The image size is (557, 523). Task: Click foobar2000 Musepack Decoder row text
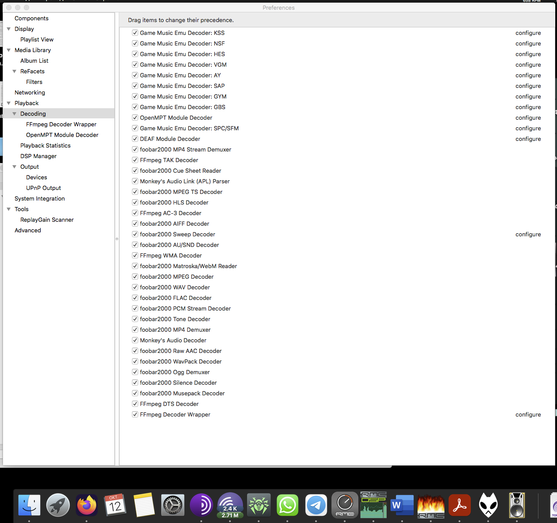pyautogui.click(x=182, y=393)
